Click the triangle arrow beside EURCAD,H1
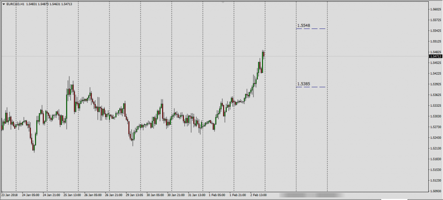The image size is (443, 200). [x=3, y=4]
